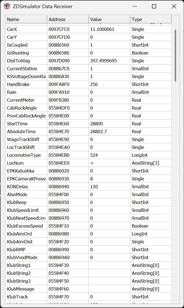The image size is (184, 308).
Task: Click the Value column header
Action: tap(109, 19)
